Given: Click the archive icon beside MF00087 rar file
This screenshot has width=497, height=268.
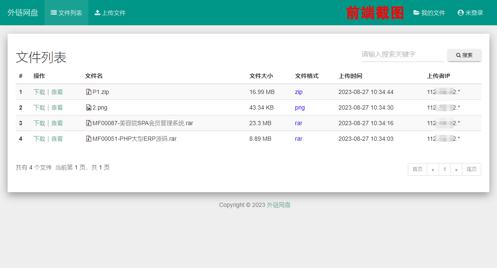Looking at the screenshot, I should [x=89, y=123].
